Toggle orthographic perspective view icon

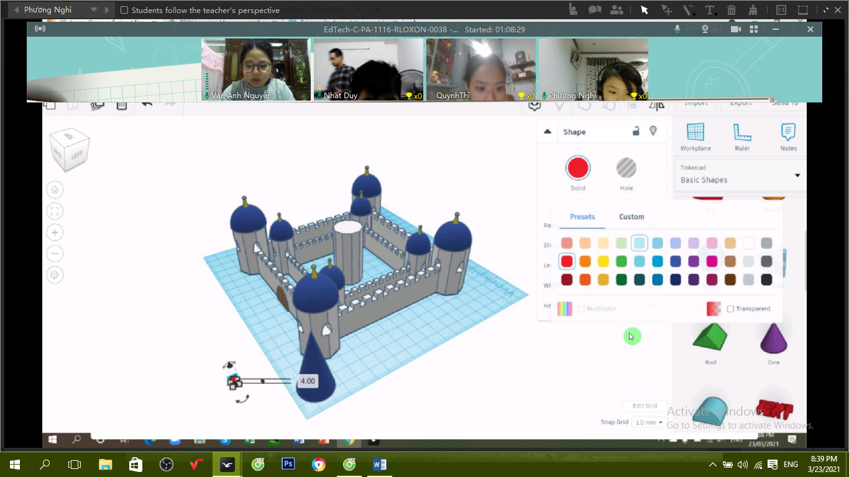click(55, 275)
